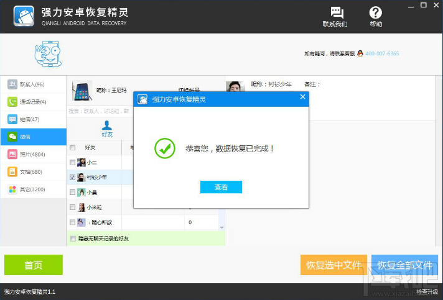This screenshot has width=443, height=300.
Task: Close the 强力安卓恢复精灵 completion dialog
Action: [x=302, y=97]
